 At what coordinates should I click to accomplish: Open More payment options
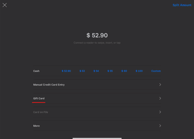coord(36,126)
